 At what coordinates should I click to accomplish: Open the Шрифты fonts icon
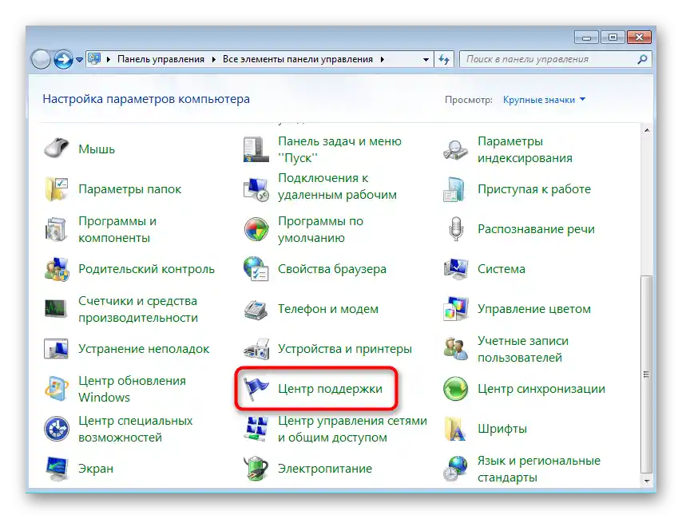[x=455, y=429]
